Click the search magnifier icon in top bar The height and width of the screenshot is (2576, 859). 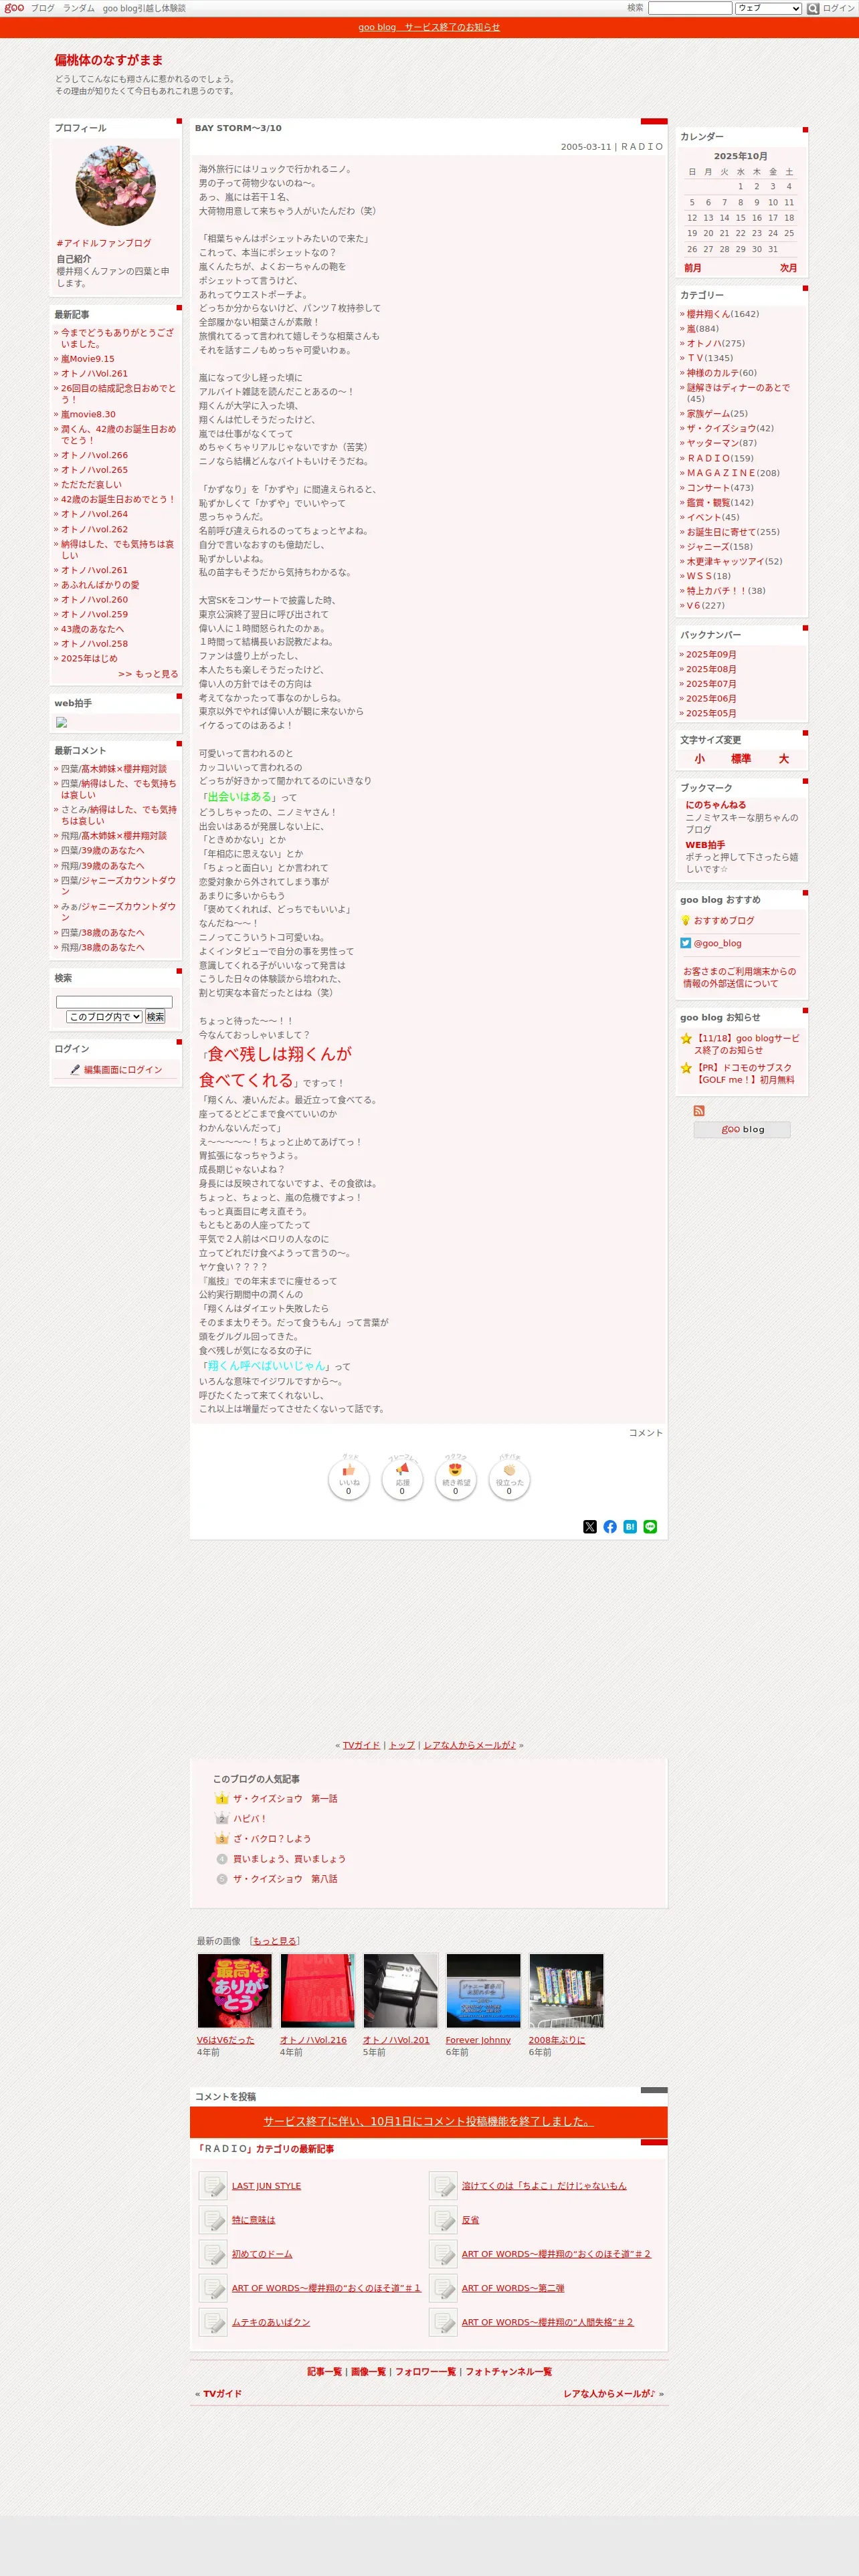pos(813,8)
